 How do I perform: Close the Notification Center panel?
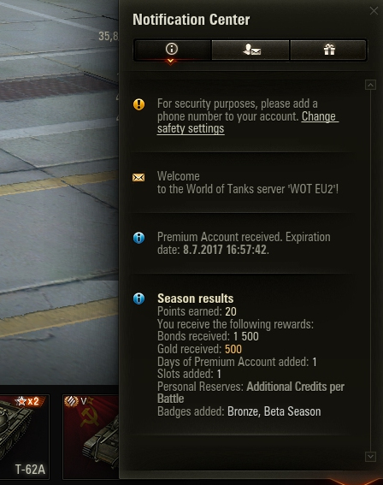point(374,11)
